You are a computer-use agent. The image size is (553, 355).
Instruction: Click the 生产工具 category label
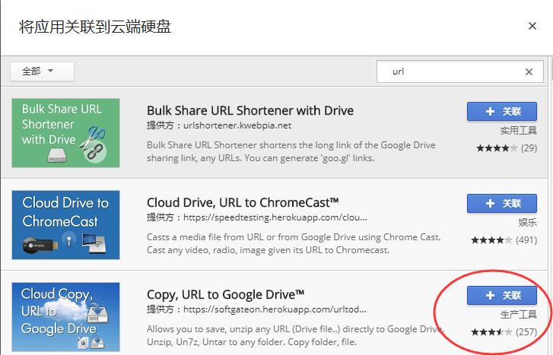[x=519, y=315]
